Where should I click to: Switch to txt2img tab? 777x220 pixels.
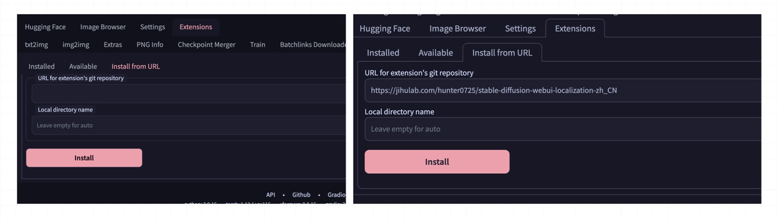pyautogui.click(x=37, y=44)
